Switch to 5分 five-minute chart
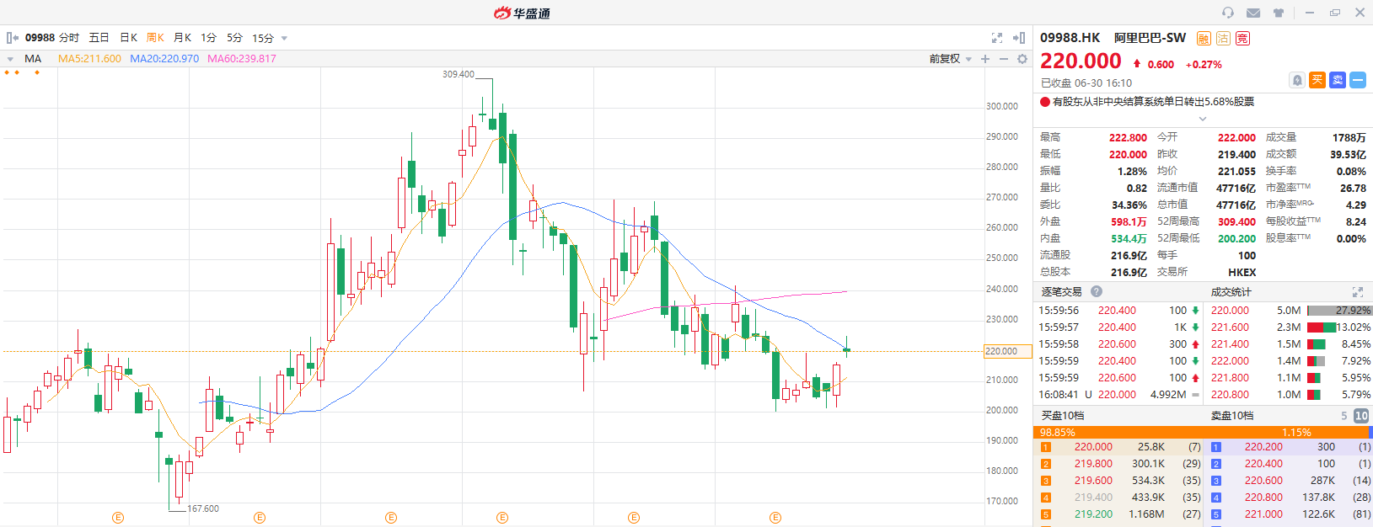The height and width of the screenshot is (527, 1373). coord(235,38)
